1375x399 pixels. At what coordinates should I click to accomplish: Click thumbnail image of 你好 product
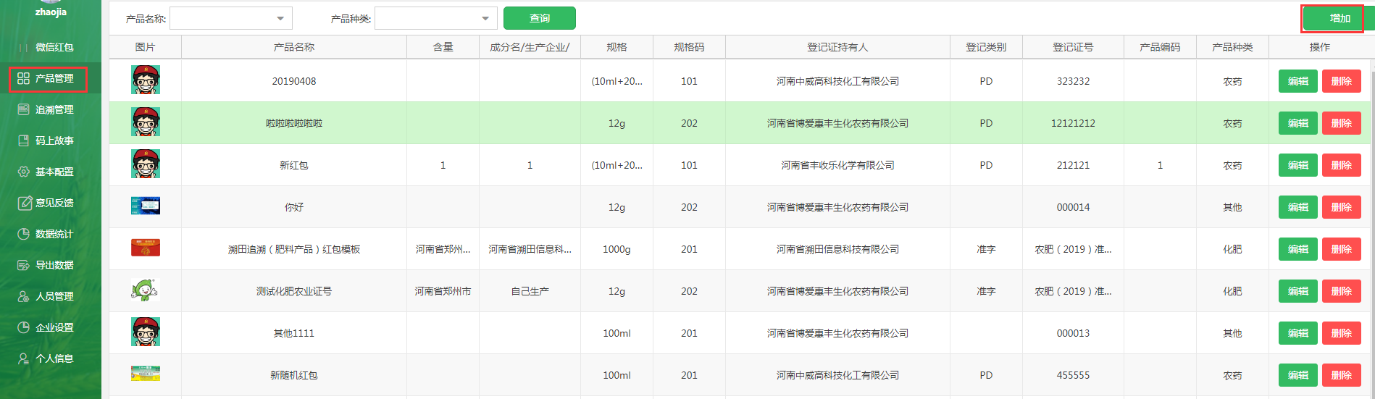pyautogui.click(x=146, y=206)
